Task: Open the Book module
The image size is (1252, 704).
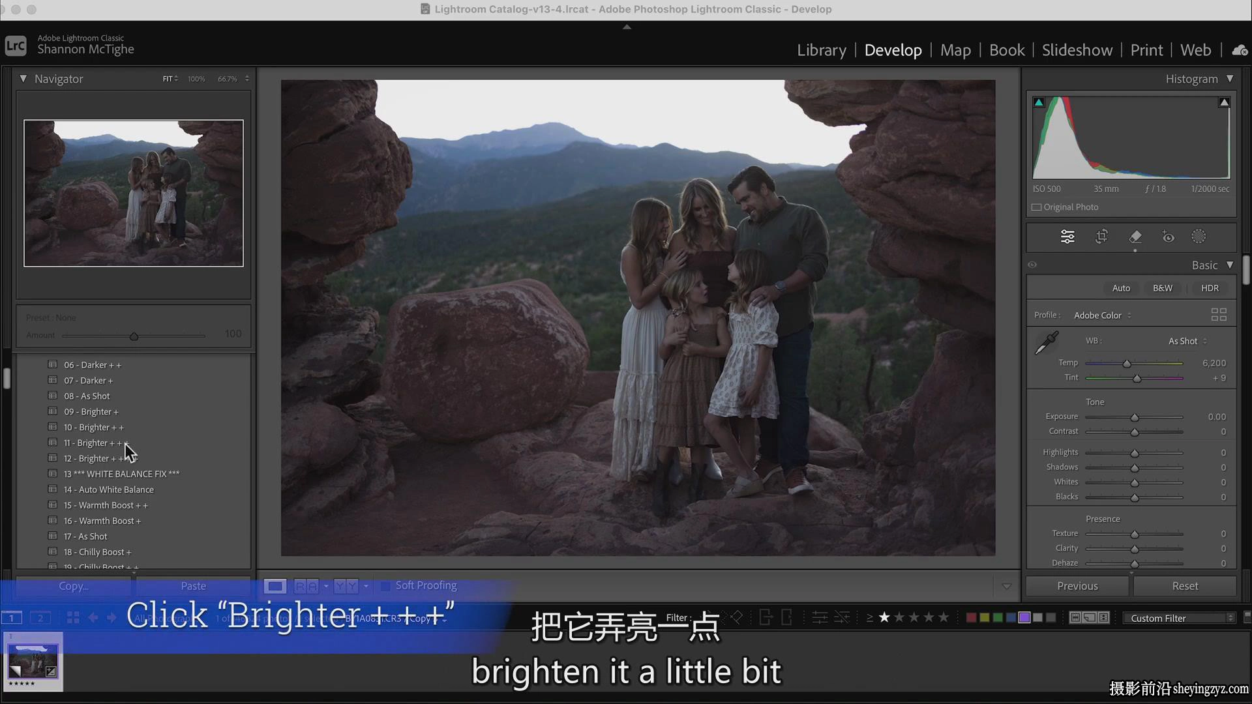Action: [x=1007, y=50]
